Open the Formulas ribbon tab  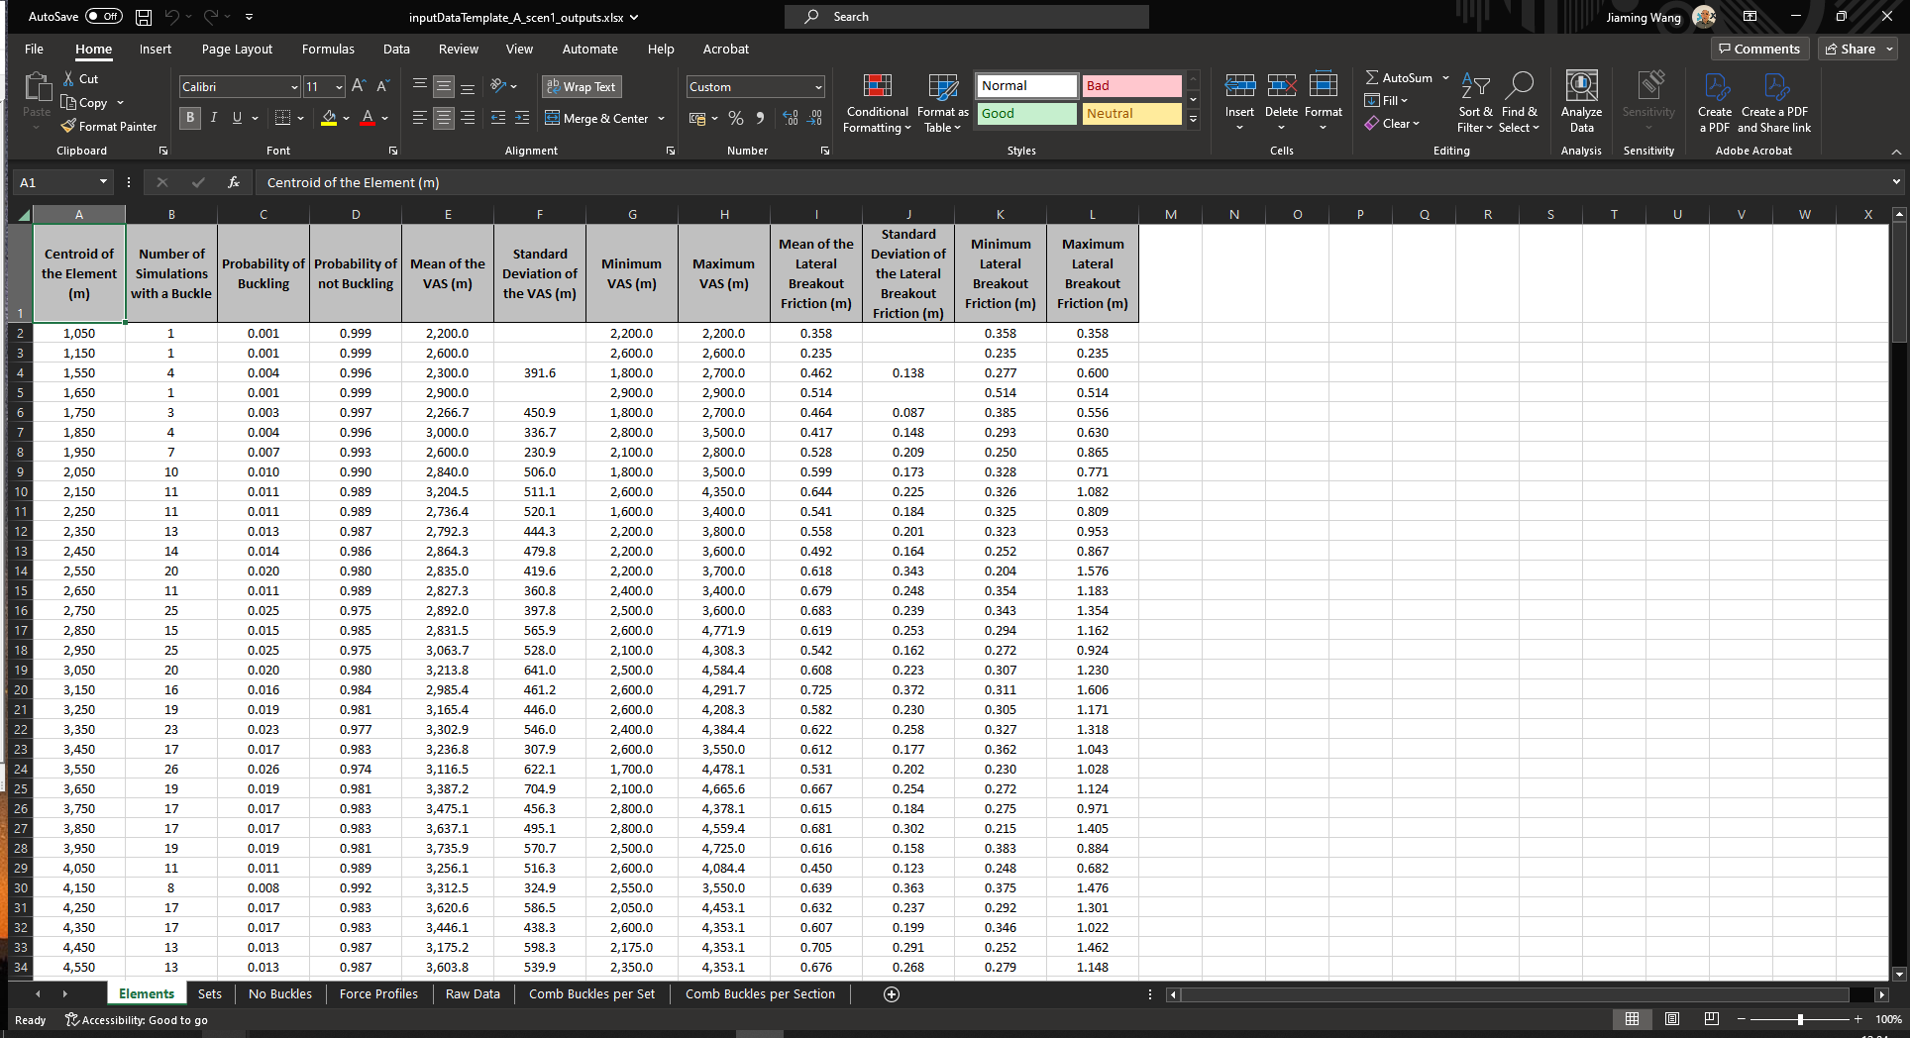tap(328, 49)
